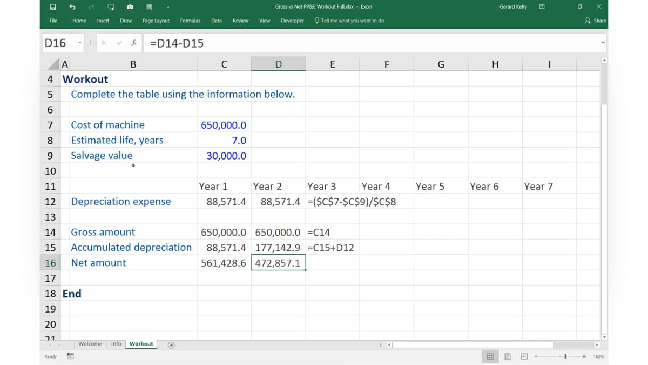Click the previous sheet navigation arrow

click(x=51, y=344)
